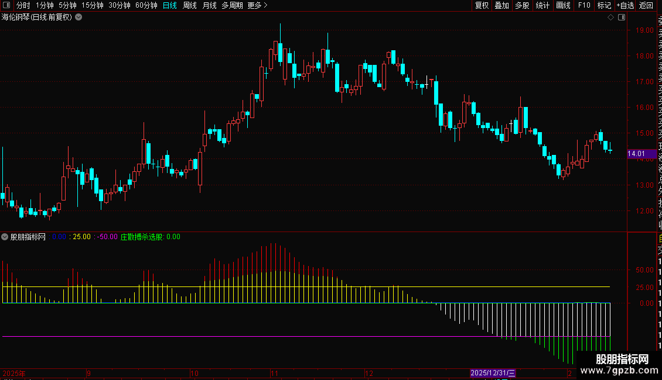Click the 庄散搏杀选股 indicator label
This screenshot has width=662, height=380.
[x=141, y=237]
